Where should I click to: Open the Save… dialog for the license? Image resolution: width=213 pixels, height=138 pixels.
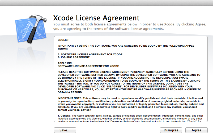pyautogui.click(x=65, y=130)
